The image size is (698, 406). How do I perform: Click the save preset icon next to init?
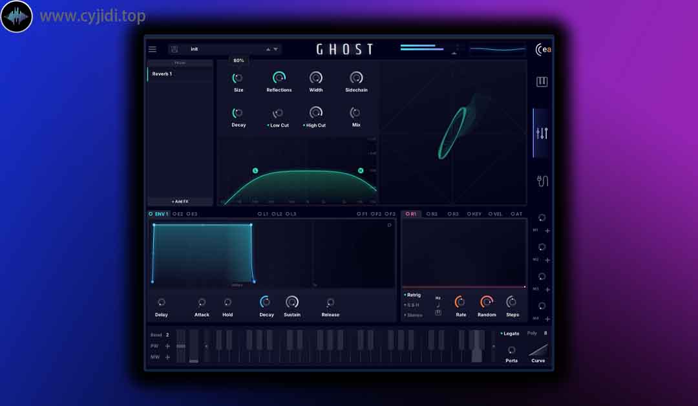tap(174, 49)
